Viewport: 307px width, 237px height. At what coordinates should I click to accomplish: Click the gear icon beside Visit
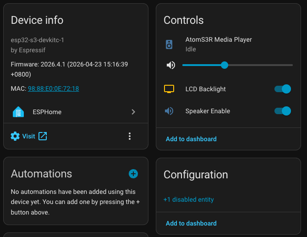tap(15, 136)
